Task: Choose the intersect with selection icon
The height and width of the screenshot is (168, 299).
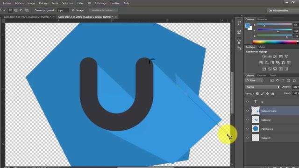Action: click(x=27, y=10)
